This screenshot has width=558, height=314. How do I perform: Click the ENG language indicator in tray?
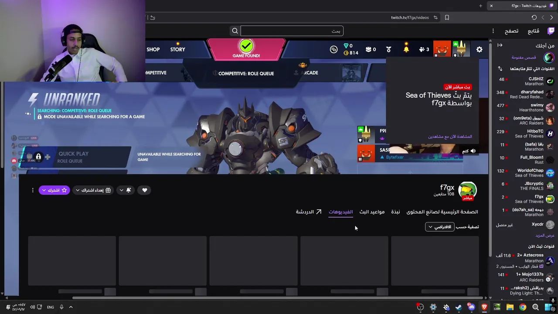[x=51, y=307]
